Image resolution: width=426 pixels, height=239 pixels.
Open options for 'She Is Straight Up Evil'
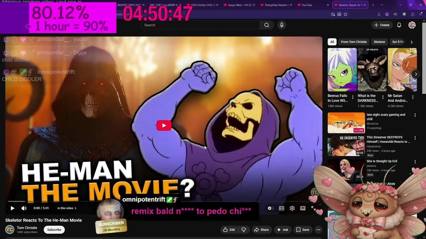point(415,162)
